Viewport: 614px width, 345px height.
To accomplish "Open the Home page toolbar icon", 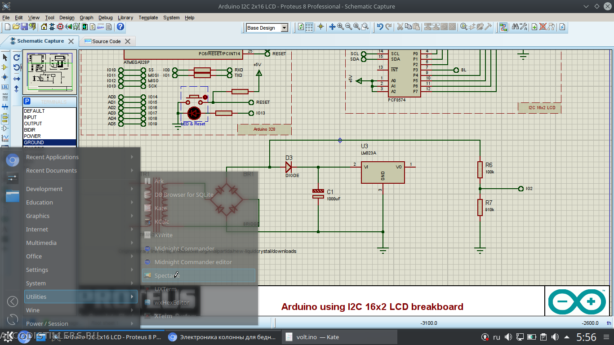I will click(44, 27).
